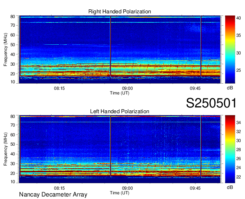Click the 28 value on Left Handed colorbar

point(239,150)
